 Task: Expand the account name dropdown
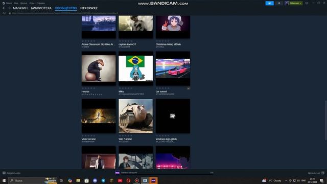pos(295,3)
